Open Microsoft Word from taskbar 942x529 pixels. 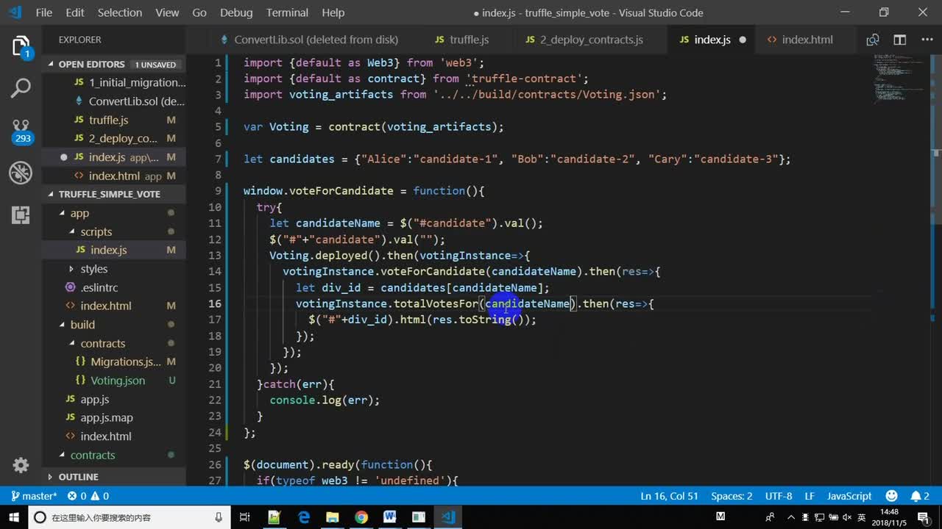coord(389,517)
